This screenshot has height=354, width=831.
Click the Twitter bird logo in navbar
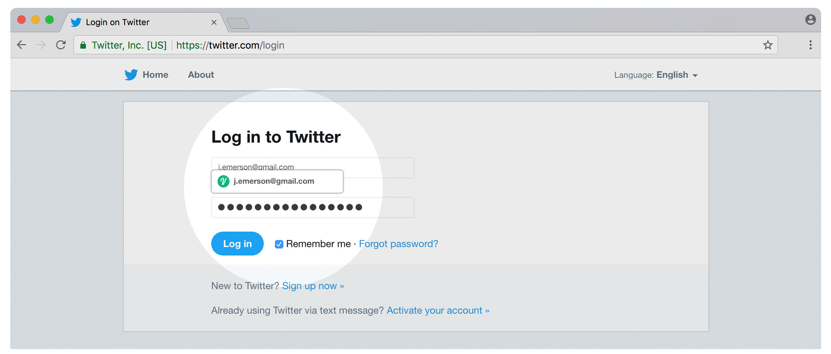131,75
